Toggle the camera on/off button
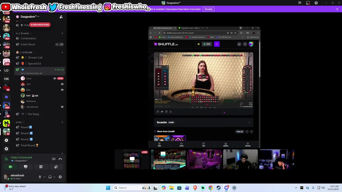The width and height of the screenshot is (342, 192). coord(10,167)
